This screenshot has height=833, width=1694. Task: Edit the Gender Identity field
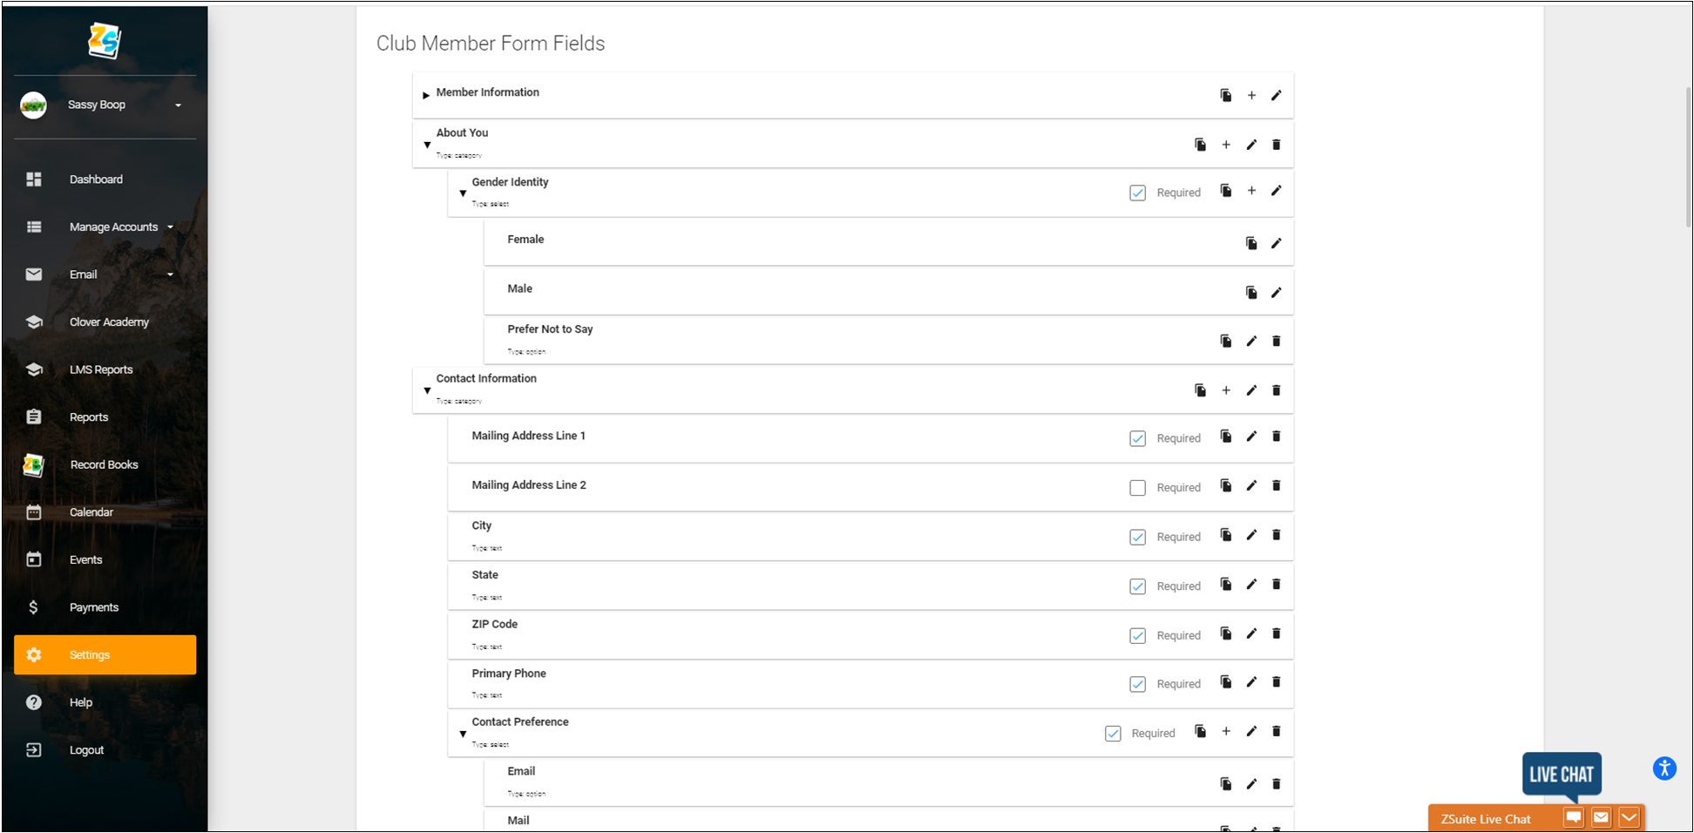click(x=1277, y=191)
